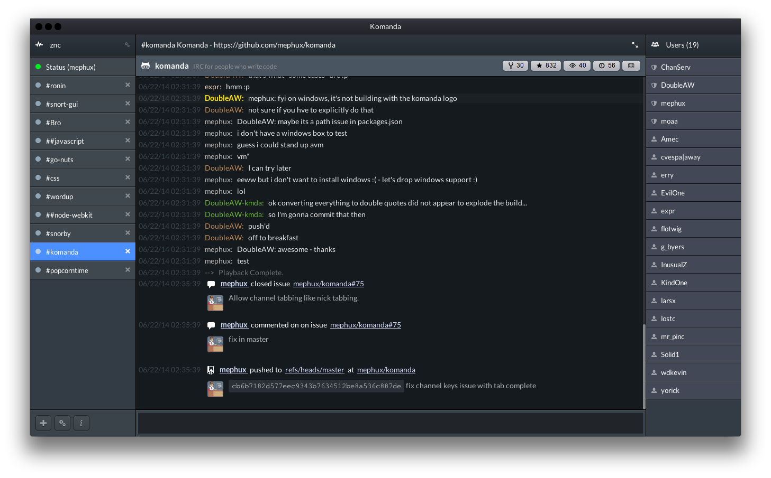This screenshot has width=771, height=478.
Task: Close the #snorby channel
Action: [128, 233]
